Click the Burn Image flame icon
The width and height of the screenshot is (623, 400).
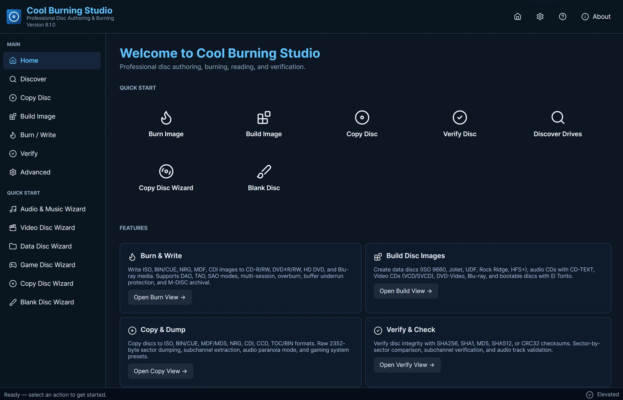click(x=166, y=118)
